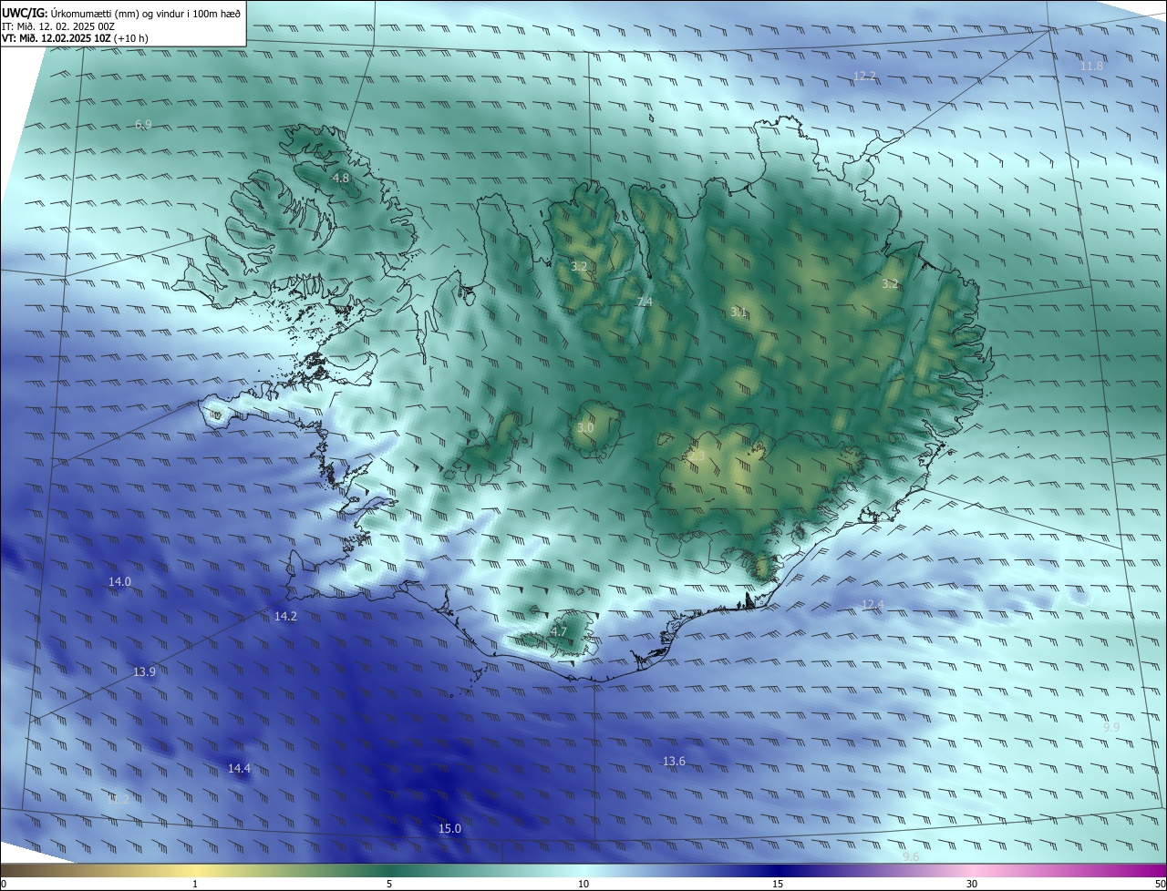Image resolution: width=1167 pixels, height=891 pixels.
Task: Click the 11.8 value on the map
Action: 1091,66
